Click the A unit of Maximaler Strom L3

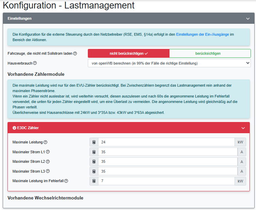coord(242,171)
